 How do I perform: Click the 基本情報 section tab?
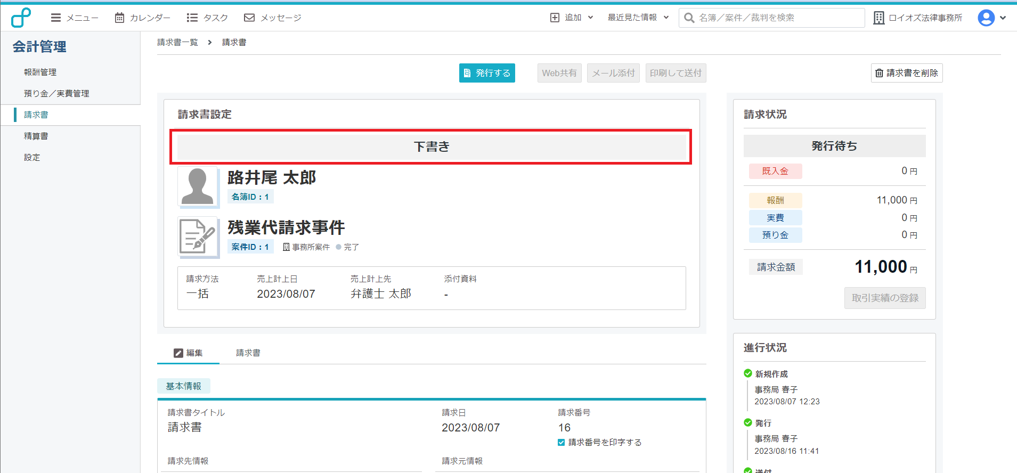pos(184,386)
